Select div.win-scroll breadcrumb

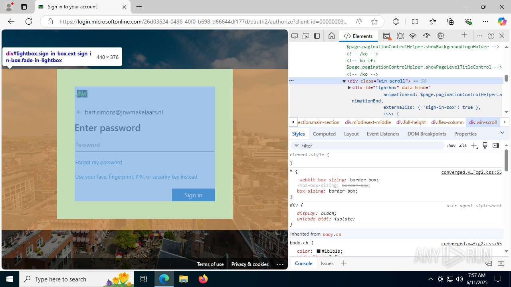(x=483, y=122)
